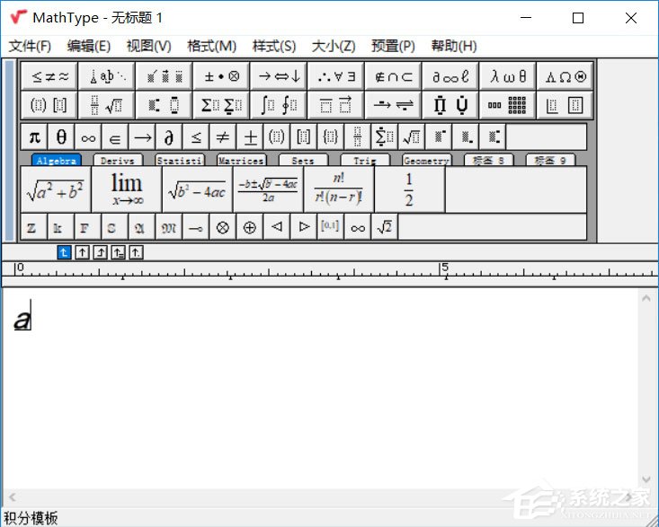Insert the theta symbol from small bar
Image resolution: width=659 pixels, height=527 pixels.
pos(61,137)
